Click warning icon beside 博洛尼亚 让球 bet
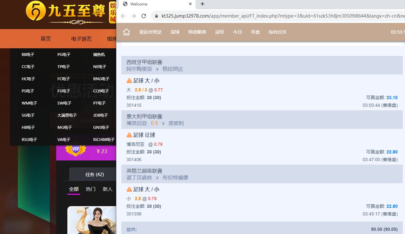The height and width of the screenshot is (234, 405). point(129,135)
